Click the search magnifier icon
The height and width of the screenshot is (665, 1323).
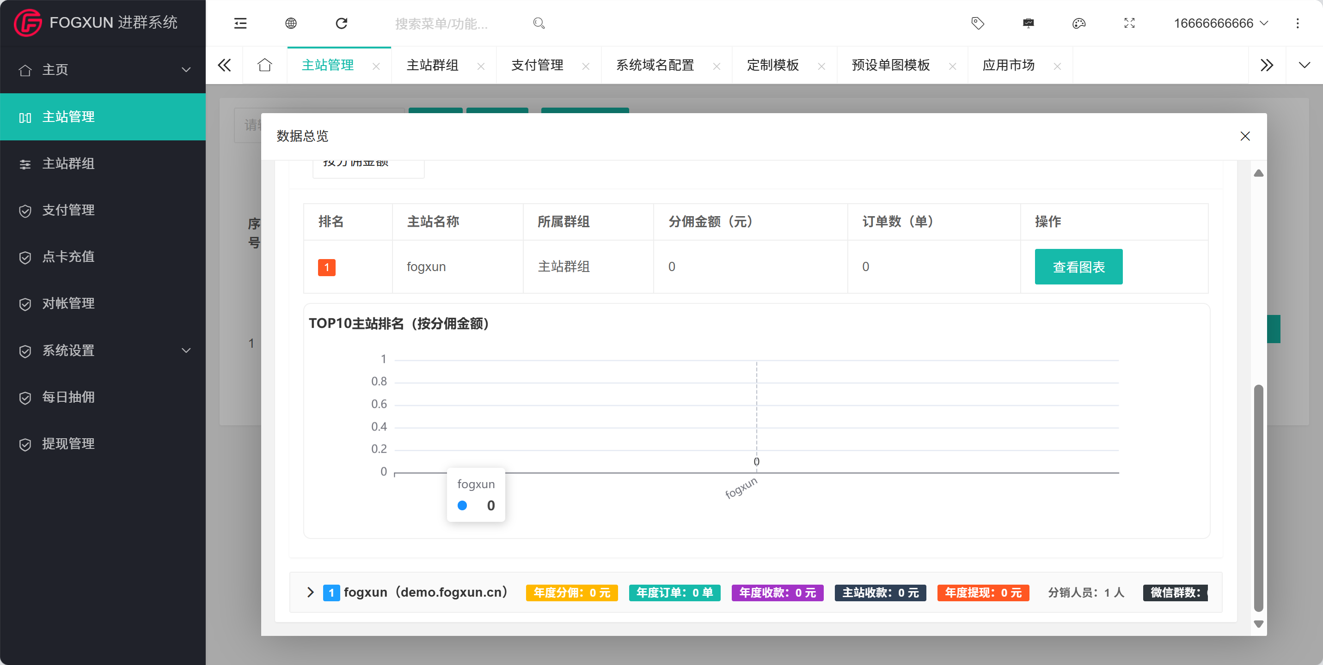pyautogui.click(x=539, y=23)
